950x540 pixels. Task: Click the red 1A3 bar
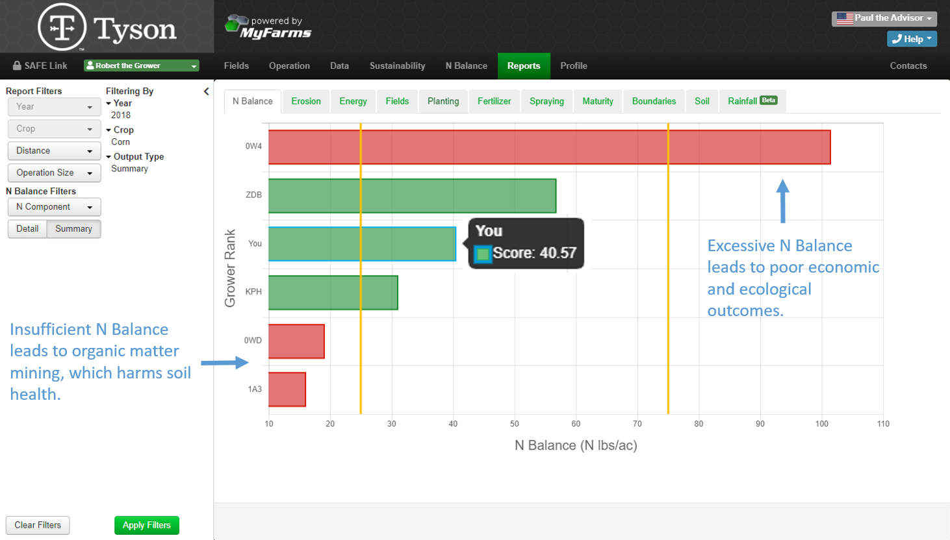click(287, 389)
